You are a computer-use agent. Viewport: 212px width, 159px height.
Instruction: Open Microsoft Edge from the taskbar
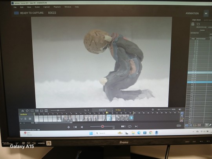(139, 133)
